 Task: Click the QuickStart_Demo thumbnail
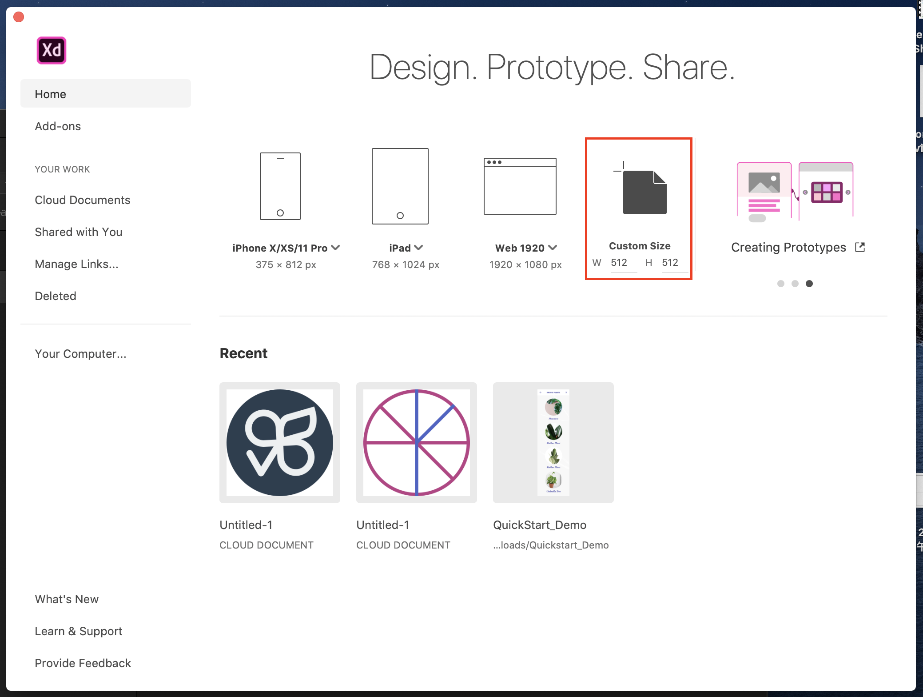click(553, 441)
